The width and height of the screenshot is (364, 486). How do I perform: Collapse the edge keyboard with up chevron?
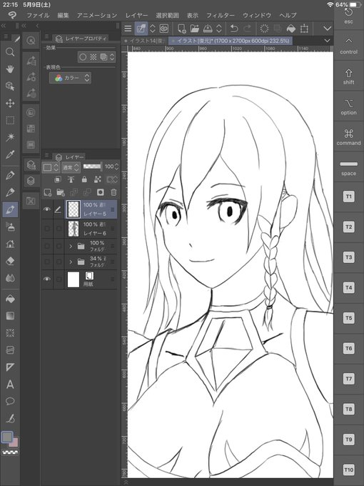click(348, 41)
